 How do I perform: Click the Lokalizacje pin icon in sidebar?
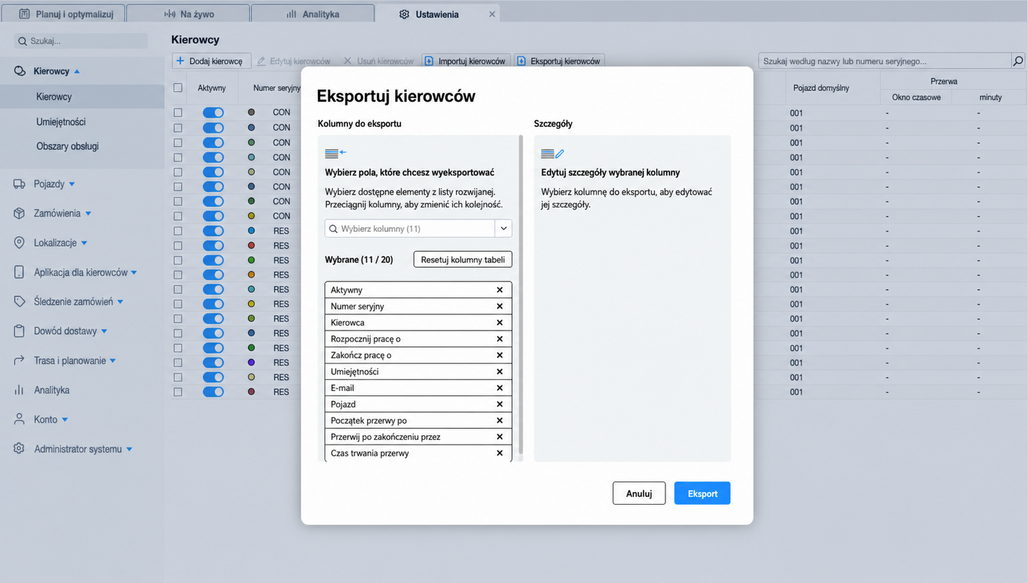pyautogui.click(x=19, y=243)
